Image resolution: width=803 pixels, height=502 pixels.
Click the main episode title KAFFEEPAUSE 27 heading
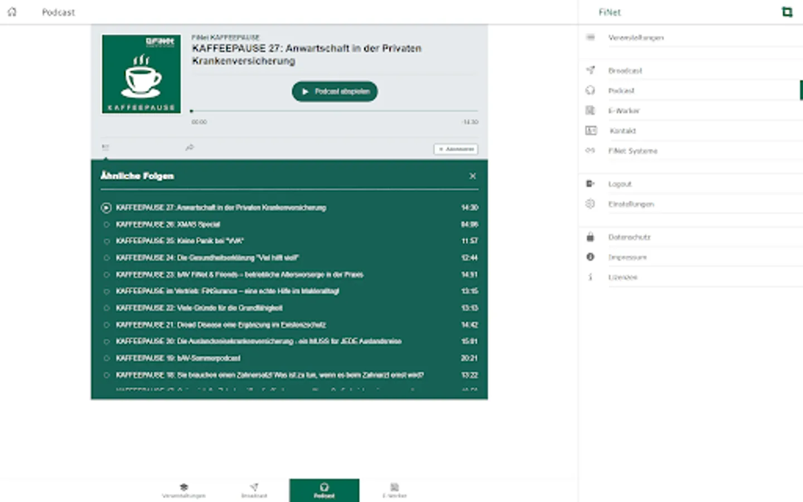(x=307, y=55)
